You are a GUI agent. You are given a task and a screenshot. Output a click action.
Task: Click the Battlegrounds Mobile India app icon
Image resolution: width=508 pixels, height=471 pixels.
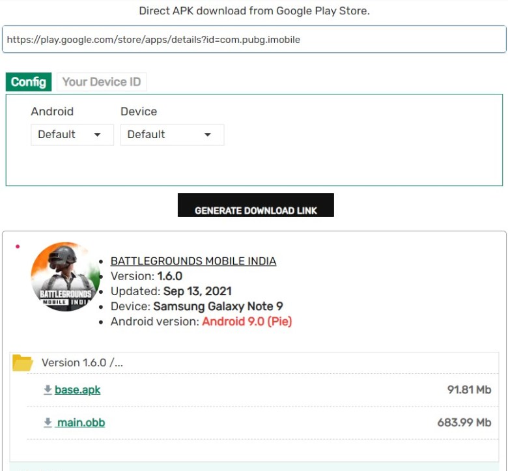[65, 277]
